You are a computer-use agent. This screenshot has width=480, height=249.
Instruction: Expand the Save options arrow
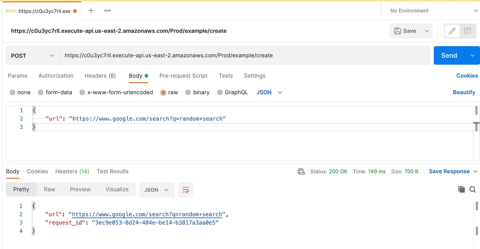427,31
